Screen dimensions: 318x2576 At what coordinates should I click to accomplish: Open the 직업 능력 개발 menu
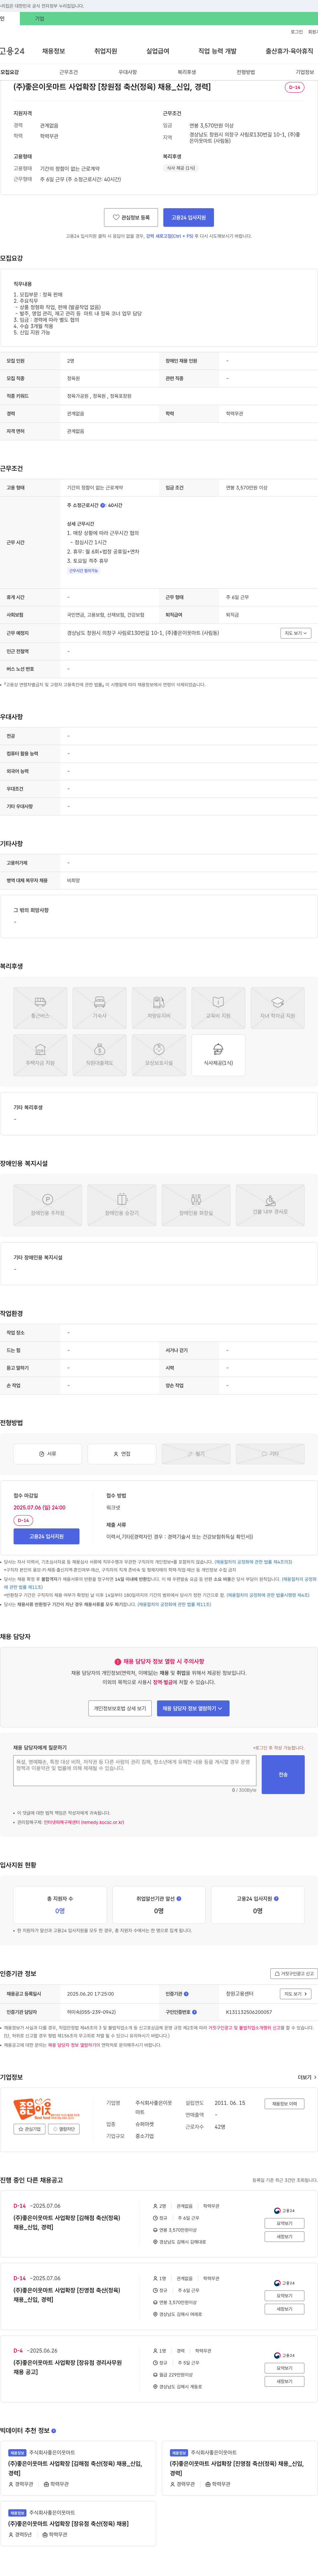(217, 51)
